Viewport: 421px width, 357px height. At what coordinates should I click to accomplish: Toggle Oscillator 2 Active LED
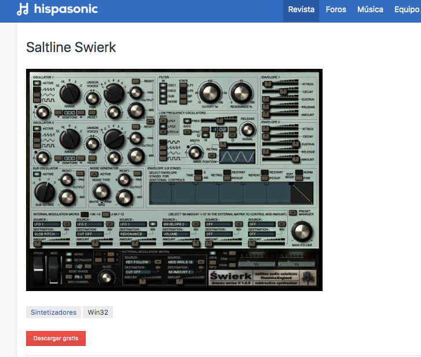pos(37,128)
